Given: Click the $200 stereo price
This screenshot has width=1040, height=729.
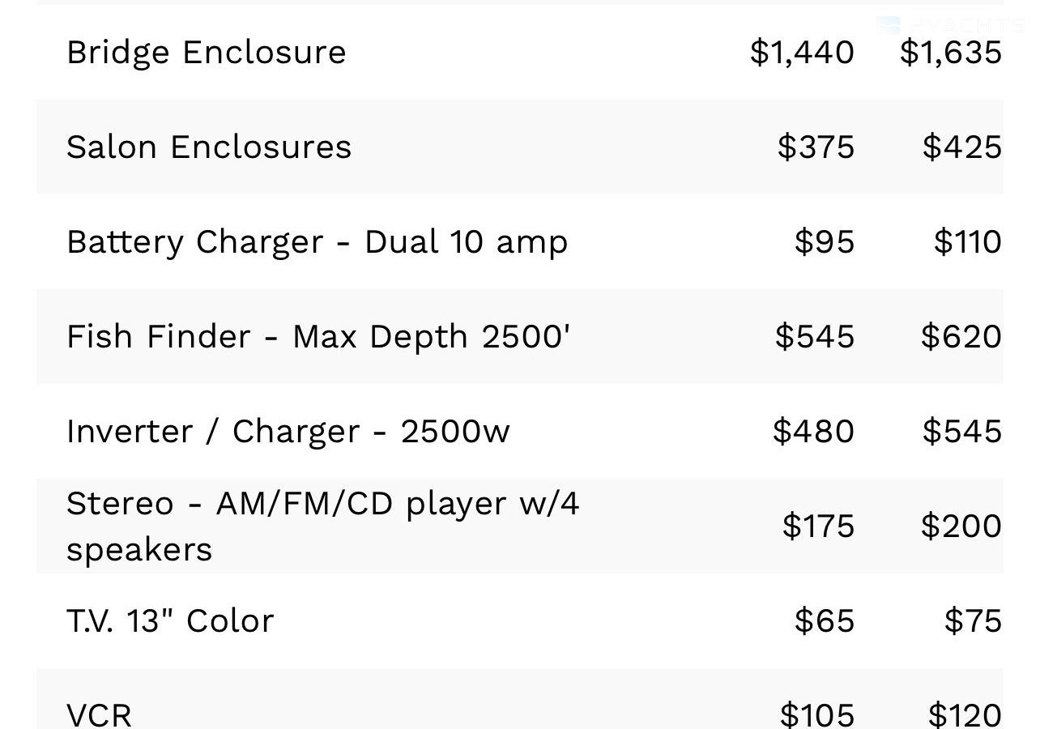Looking at the screenshot, I should (x=961, y=526).
